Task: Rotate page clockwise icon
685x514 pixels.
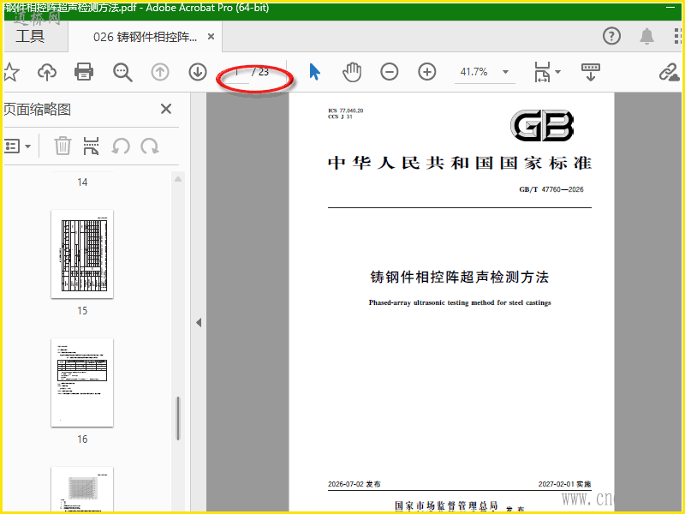Action: pos(150,146)
